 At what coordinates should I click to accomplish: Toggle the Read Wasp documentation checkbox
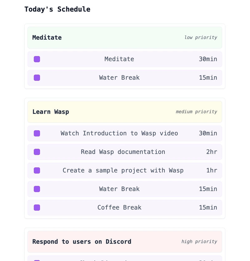(37, 152)
